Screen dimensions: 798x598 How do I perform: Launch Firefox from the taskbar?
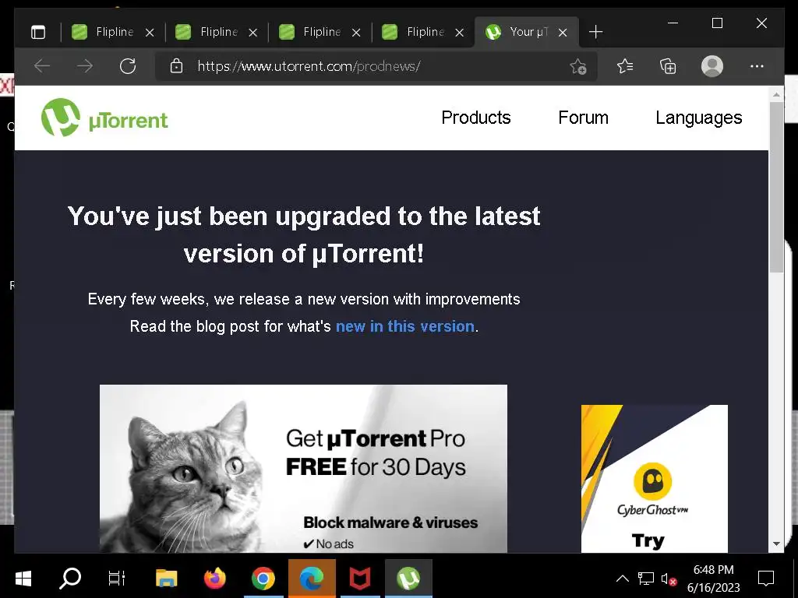[215, 579]
